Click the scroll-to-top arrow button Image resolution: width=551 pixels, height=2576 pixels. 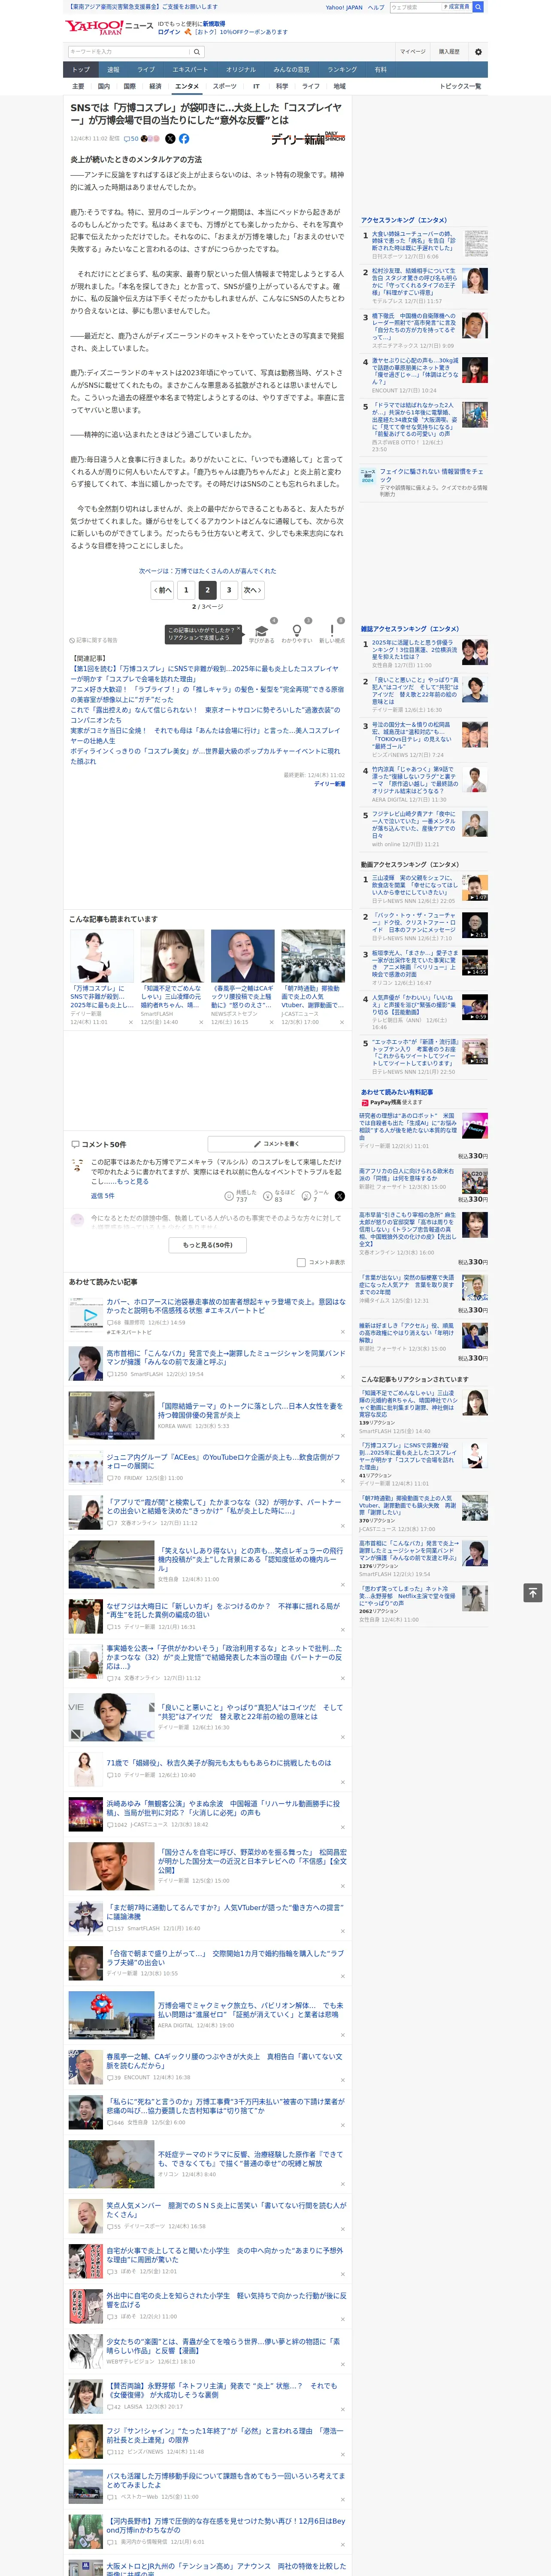click(533, 1593)
